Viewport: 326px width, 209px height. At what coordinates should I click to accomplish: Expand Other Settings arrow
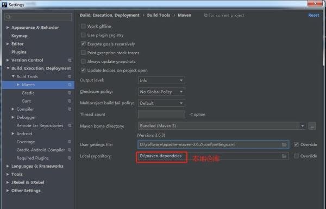(8, 191)
